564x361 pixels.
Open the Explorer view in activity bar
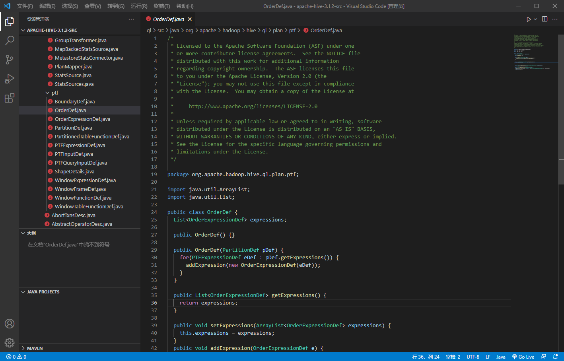pos(10,21)
